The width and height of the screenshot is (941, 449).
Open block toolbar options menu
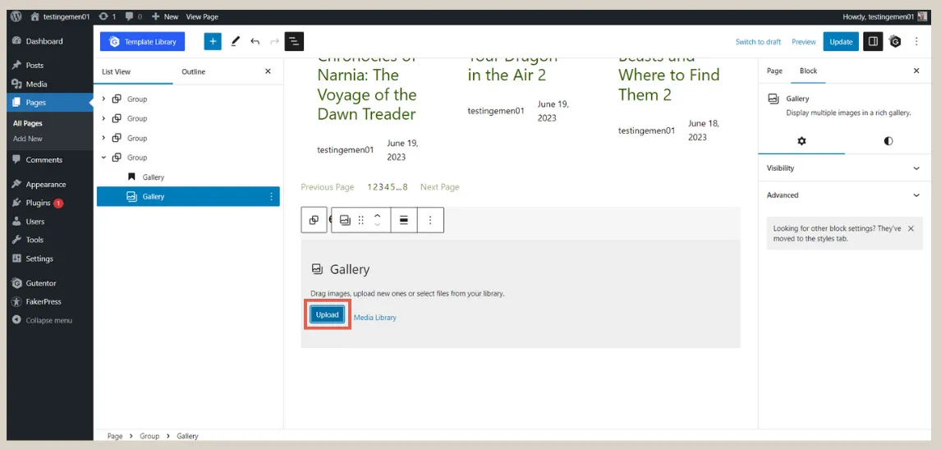tap(430, 220)
